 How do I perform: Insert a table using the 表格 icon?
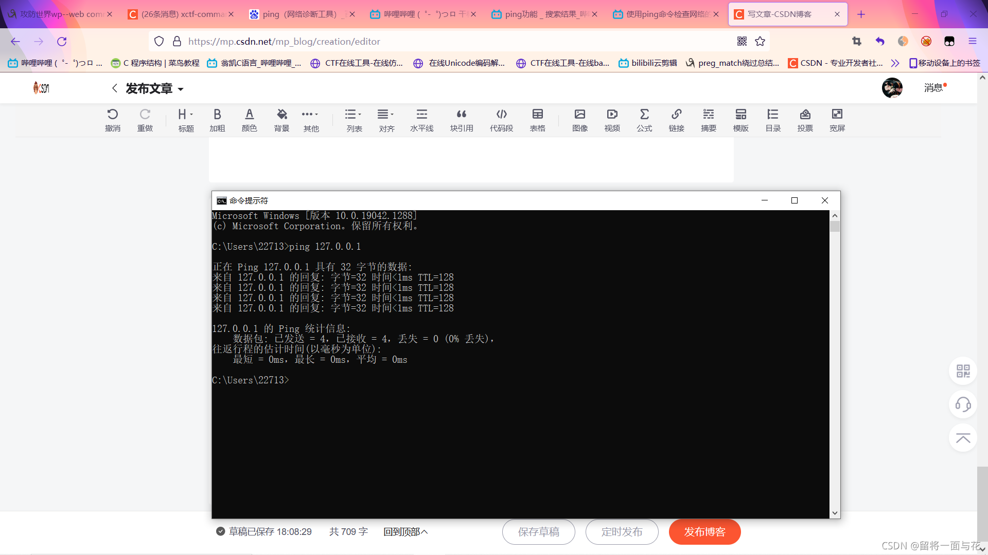coord(537,120)
